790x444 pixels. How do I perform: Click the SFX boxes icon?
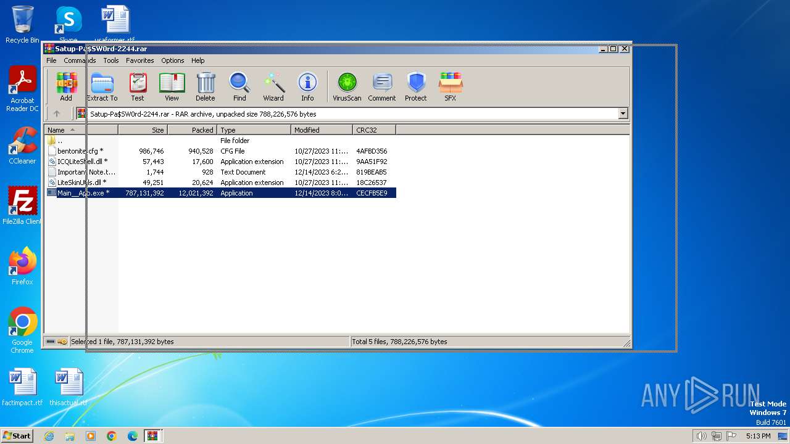(451, 86)
